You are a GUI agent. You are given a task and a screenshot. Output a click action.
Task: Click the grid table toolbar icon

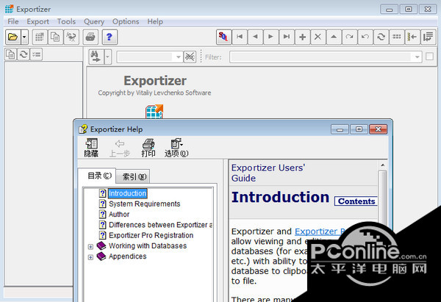40,37
